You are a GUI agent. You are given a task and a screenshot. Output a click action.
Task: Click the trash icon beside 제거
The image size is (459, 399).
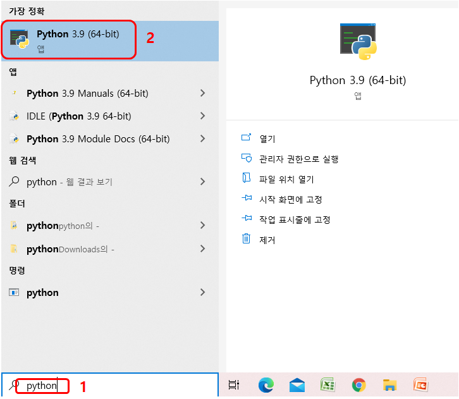click(246, 238)
